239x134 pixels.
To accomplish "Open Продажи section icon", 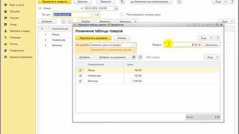I will (x=6, y=12).
